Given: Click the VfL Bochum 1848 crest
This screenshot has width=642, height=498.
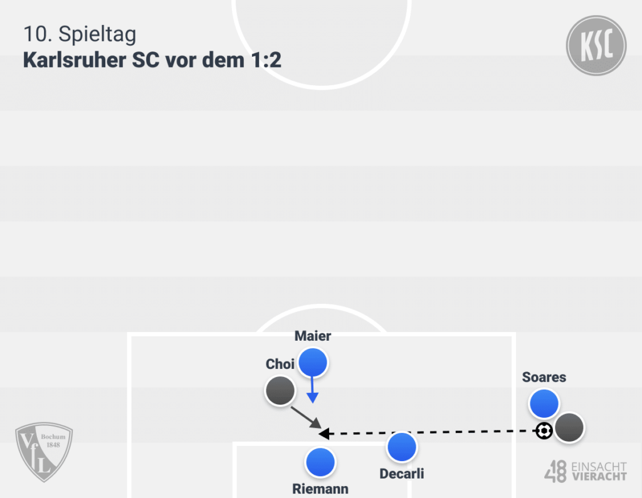Looking at the screenshot, I should (x=44, y=452).
